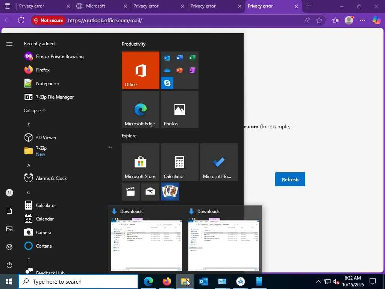The width and height of the screenshot is (385, 289).
Task: Open the Calculator tile under Explore
Action: point(179,162)
